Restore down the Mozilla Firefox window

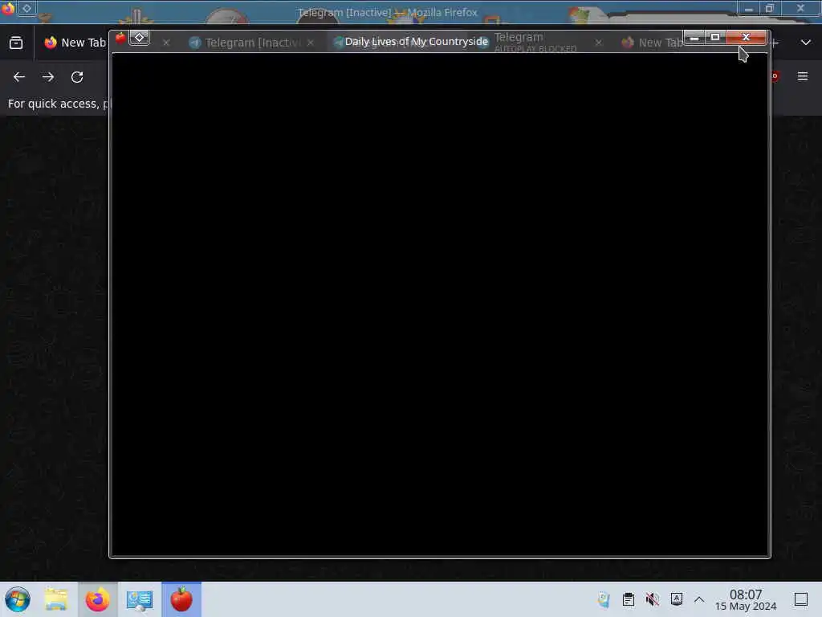point(770,9)
